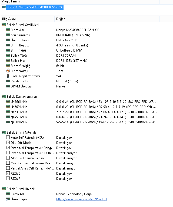Select the Destekliyor value for RZQ/7
Screen dimensions: 173x207
tap(64, 179)
